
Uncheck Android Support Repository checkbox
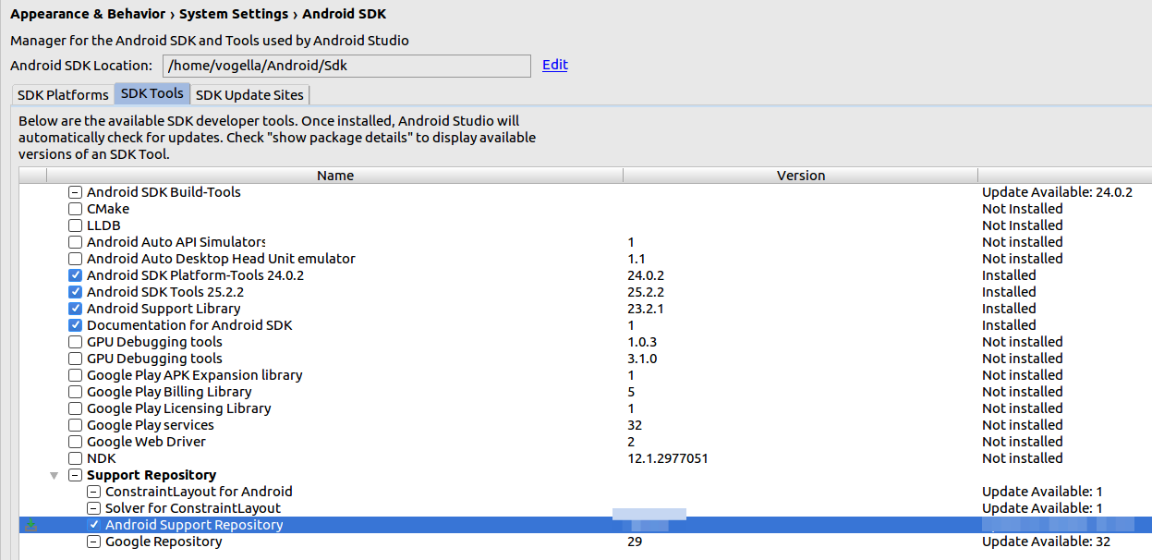click(93, 525)
